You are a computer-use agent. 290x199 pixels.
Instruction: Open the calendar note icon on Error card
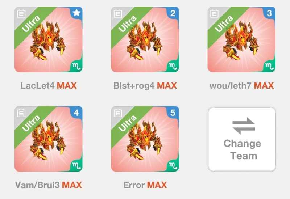coord(118,113)
